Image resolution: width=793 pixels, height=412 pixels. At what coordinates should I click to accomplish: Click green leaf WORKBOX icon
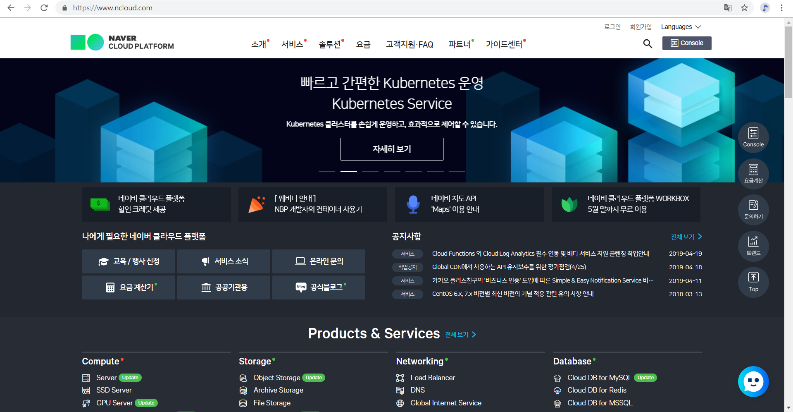[569, 204]
